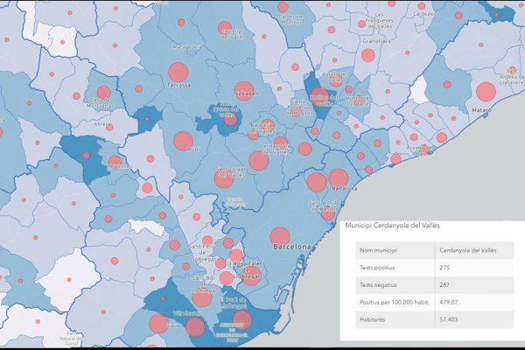The width and height of the screenshot is (525, 350).
Task: Select the Sant Feliu de Llobregat circle
Action: tap(207, 240)
